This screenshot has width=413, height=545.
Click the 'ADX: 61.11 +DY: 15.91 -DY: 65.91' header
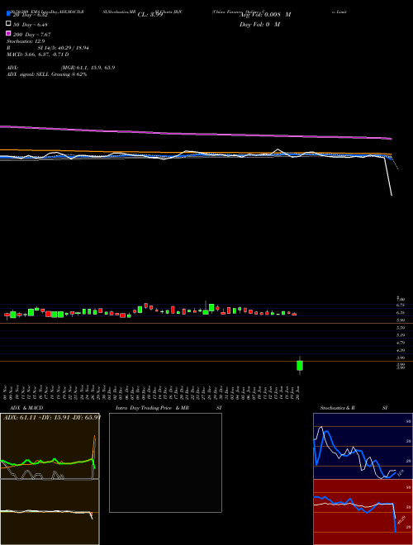pyautogui.click(x=51, y=417)
